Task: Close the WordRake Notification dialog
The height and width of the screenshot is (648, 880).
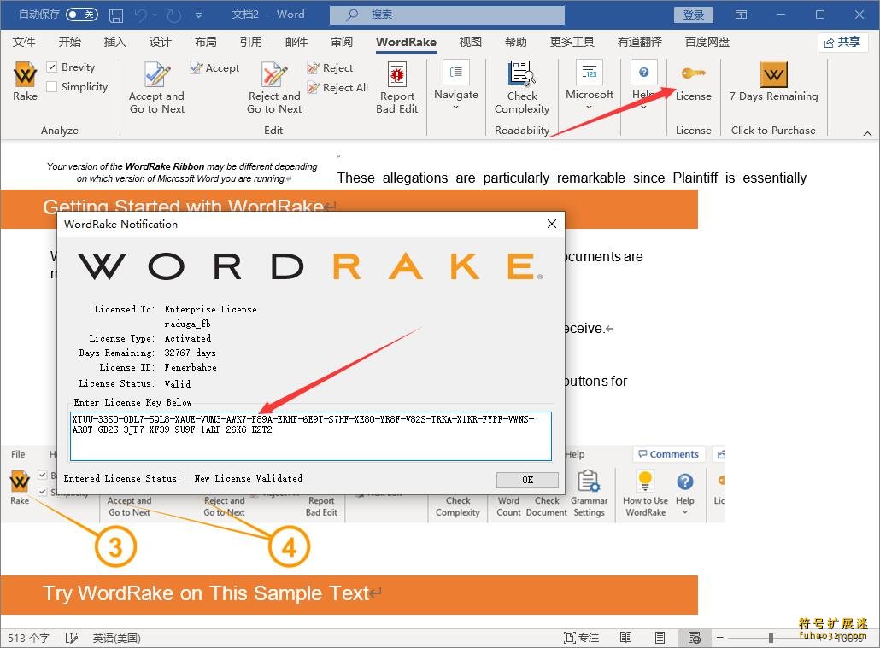Action: coord(552,224)
